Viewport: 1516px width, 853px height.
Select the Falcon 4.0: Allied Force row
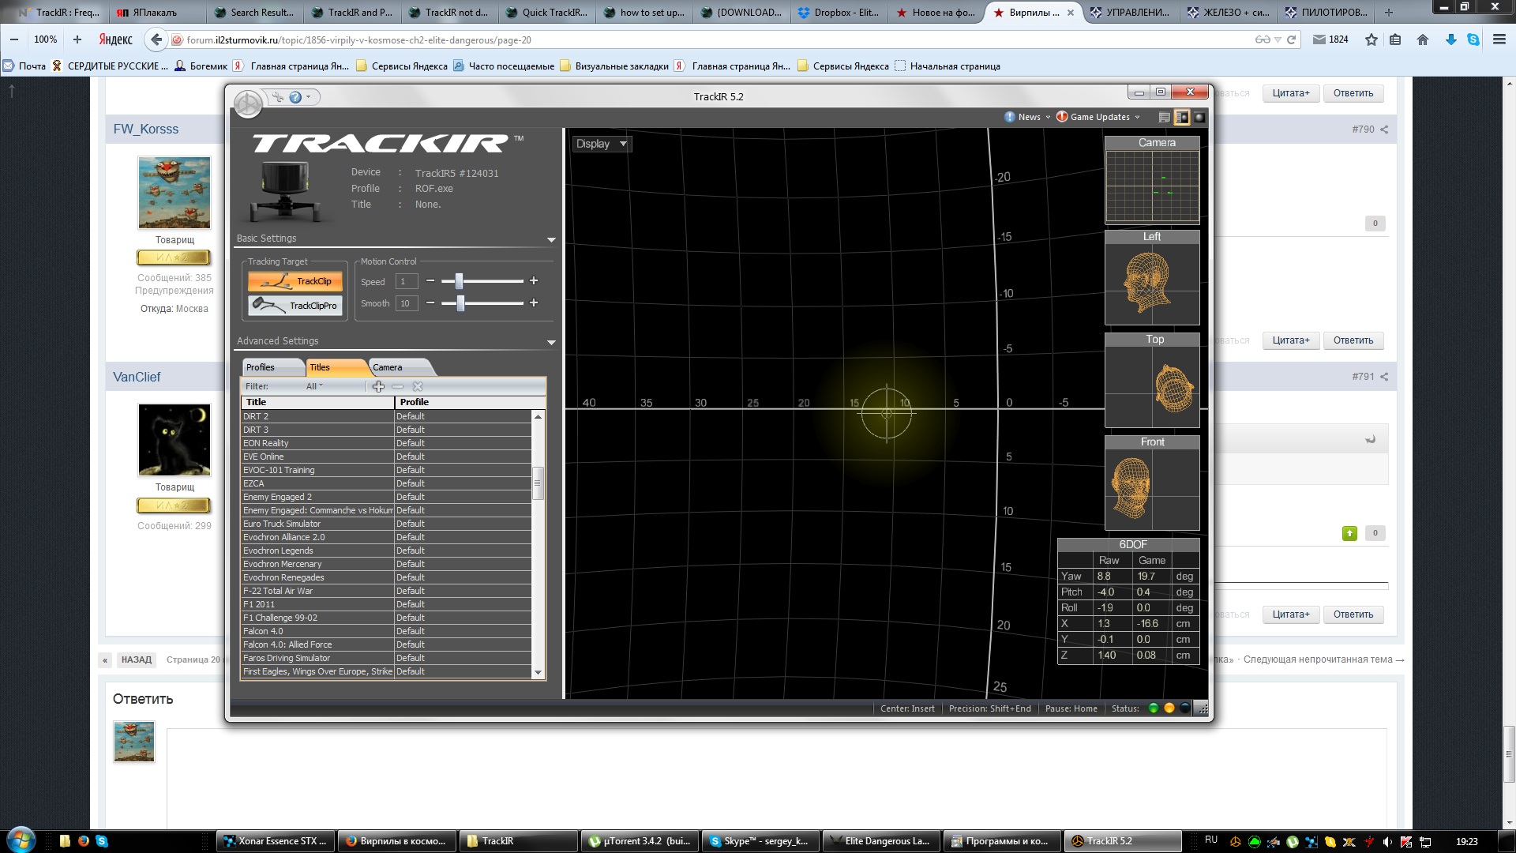386,644
